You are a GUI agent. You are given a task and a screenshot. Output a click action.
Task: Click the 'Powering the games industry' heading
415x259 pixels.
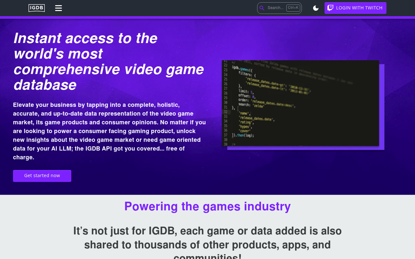click(x=207, y=207)
